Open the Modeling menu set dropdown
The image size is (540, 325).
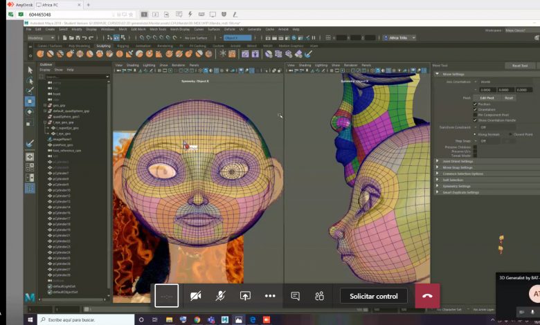point(41,38)
